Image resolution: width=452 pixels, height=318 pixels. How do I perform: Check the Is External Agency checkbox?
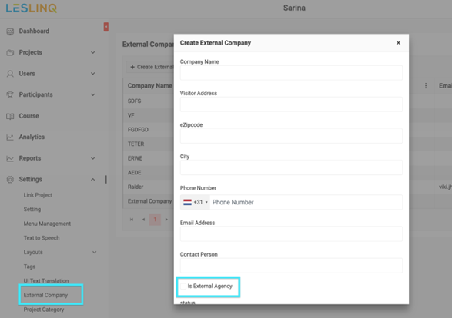tap(183, 286)
